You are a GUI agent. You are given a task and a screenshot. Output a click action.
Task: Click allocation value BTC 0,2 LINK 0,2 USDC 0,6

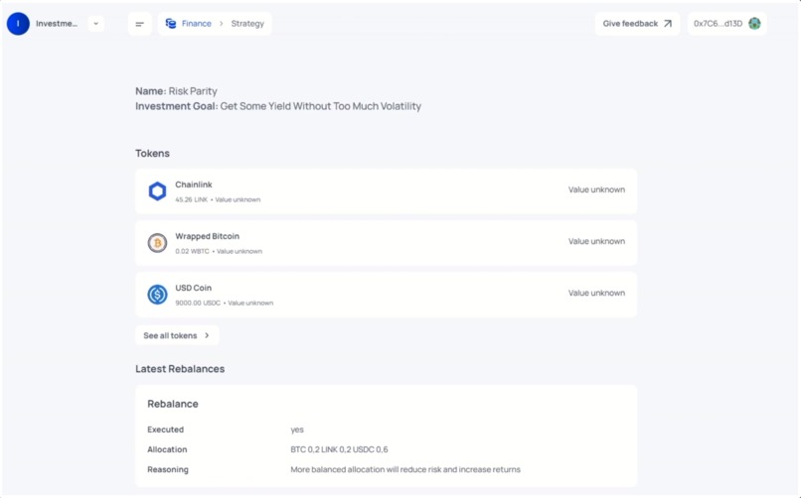coord(339,449)
